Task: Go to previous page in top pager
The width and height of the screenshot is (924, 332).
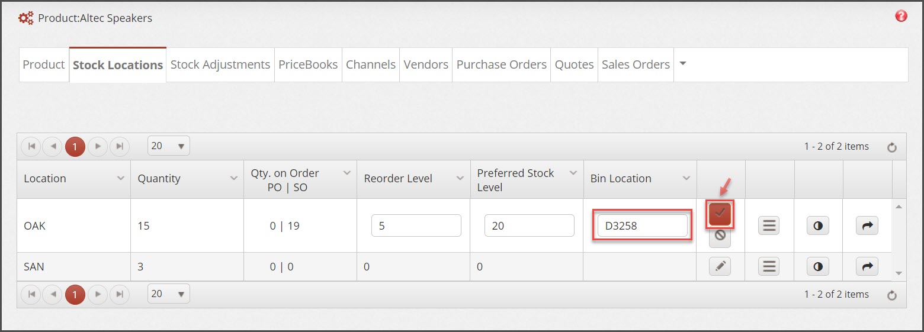Action: click(52, 146)
